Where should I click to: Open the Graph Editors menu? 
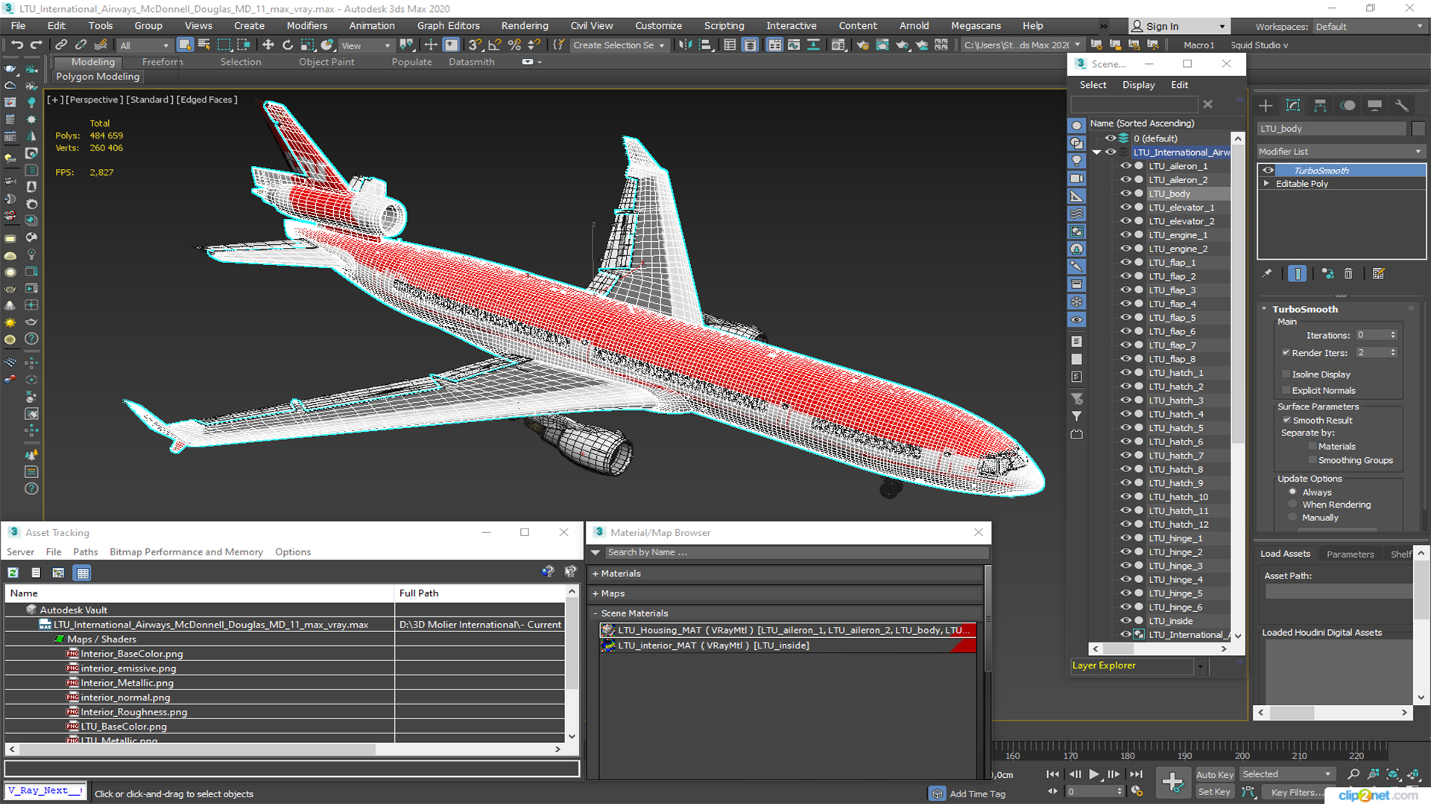449,25
